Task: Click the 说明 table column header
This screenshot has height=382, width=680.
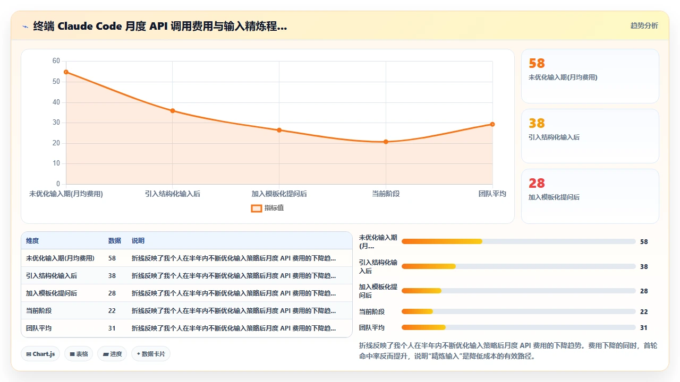Action: tap(138, 241)
